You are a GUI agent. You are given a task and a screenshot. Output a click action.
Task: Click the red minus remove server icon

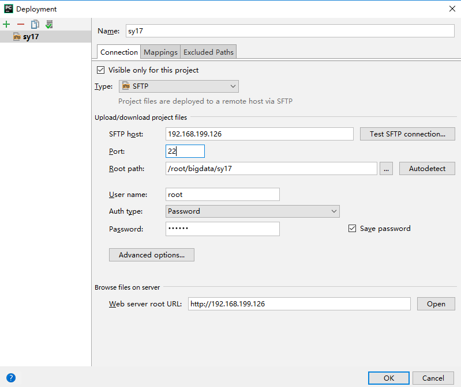point(21,24)
